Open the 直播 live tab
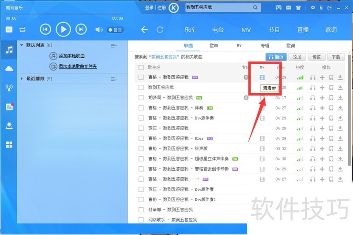353x235 pixels. click(303, 29)
